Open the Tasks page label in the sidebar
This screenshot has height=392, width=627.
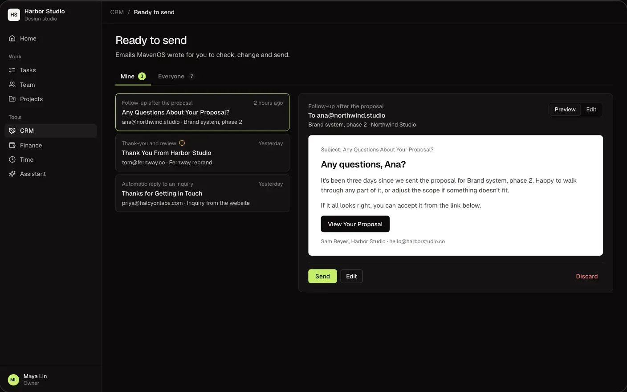(28, 70)
